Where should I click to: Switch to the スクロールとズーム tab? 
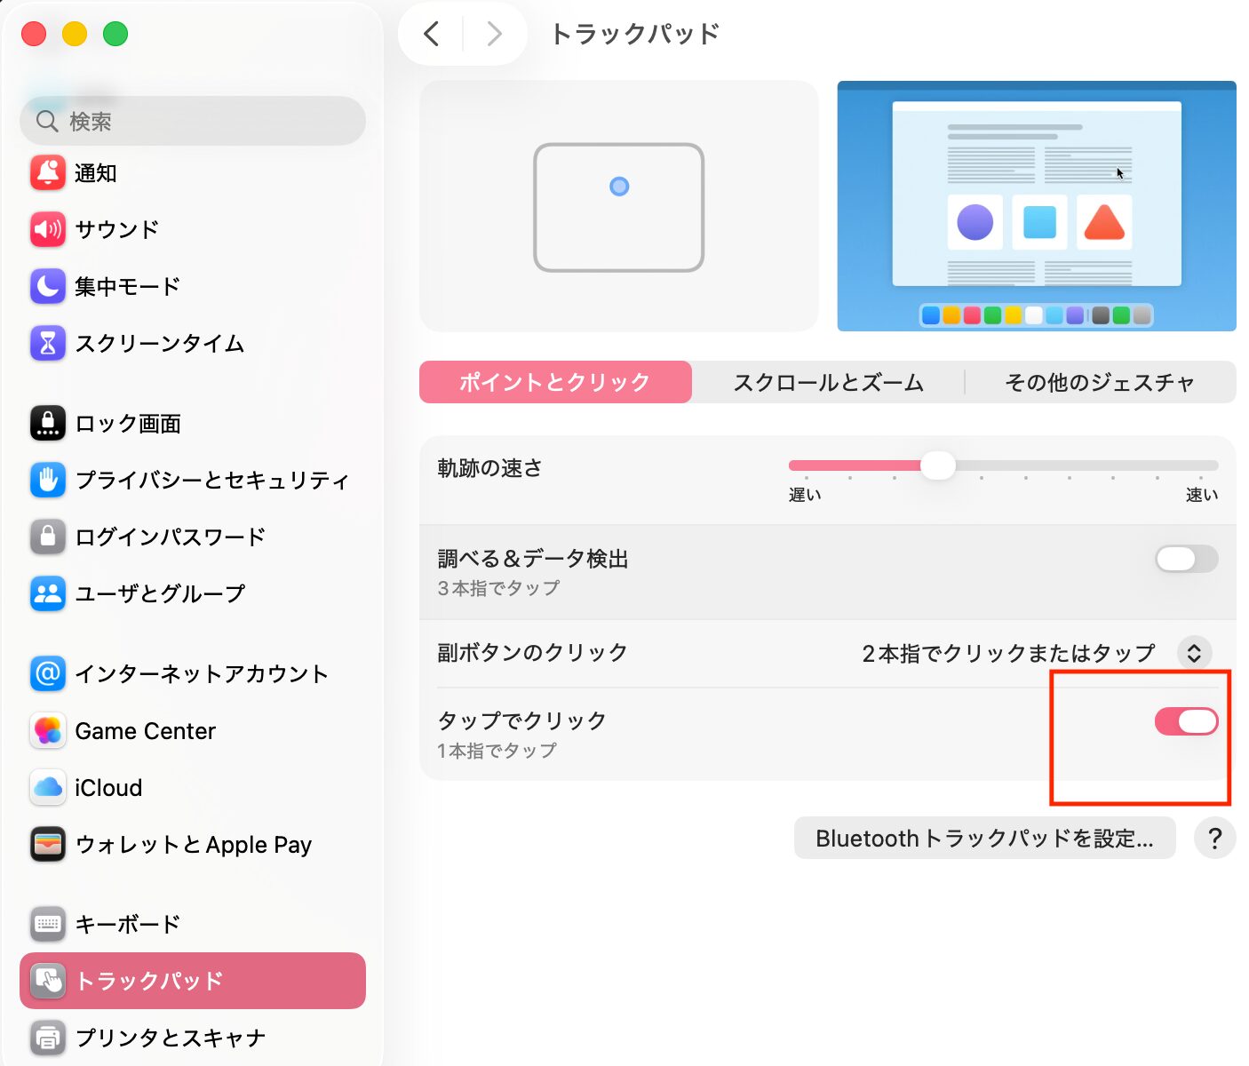[828, 382]
